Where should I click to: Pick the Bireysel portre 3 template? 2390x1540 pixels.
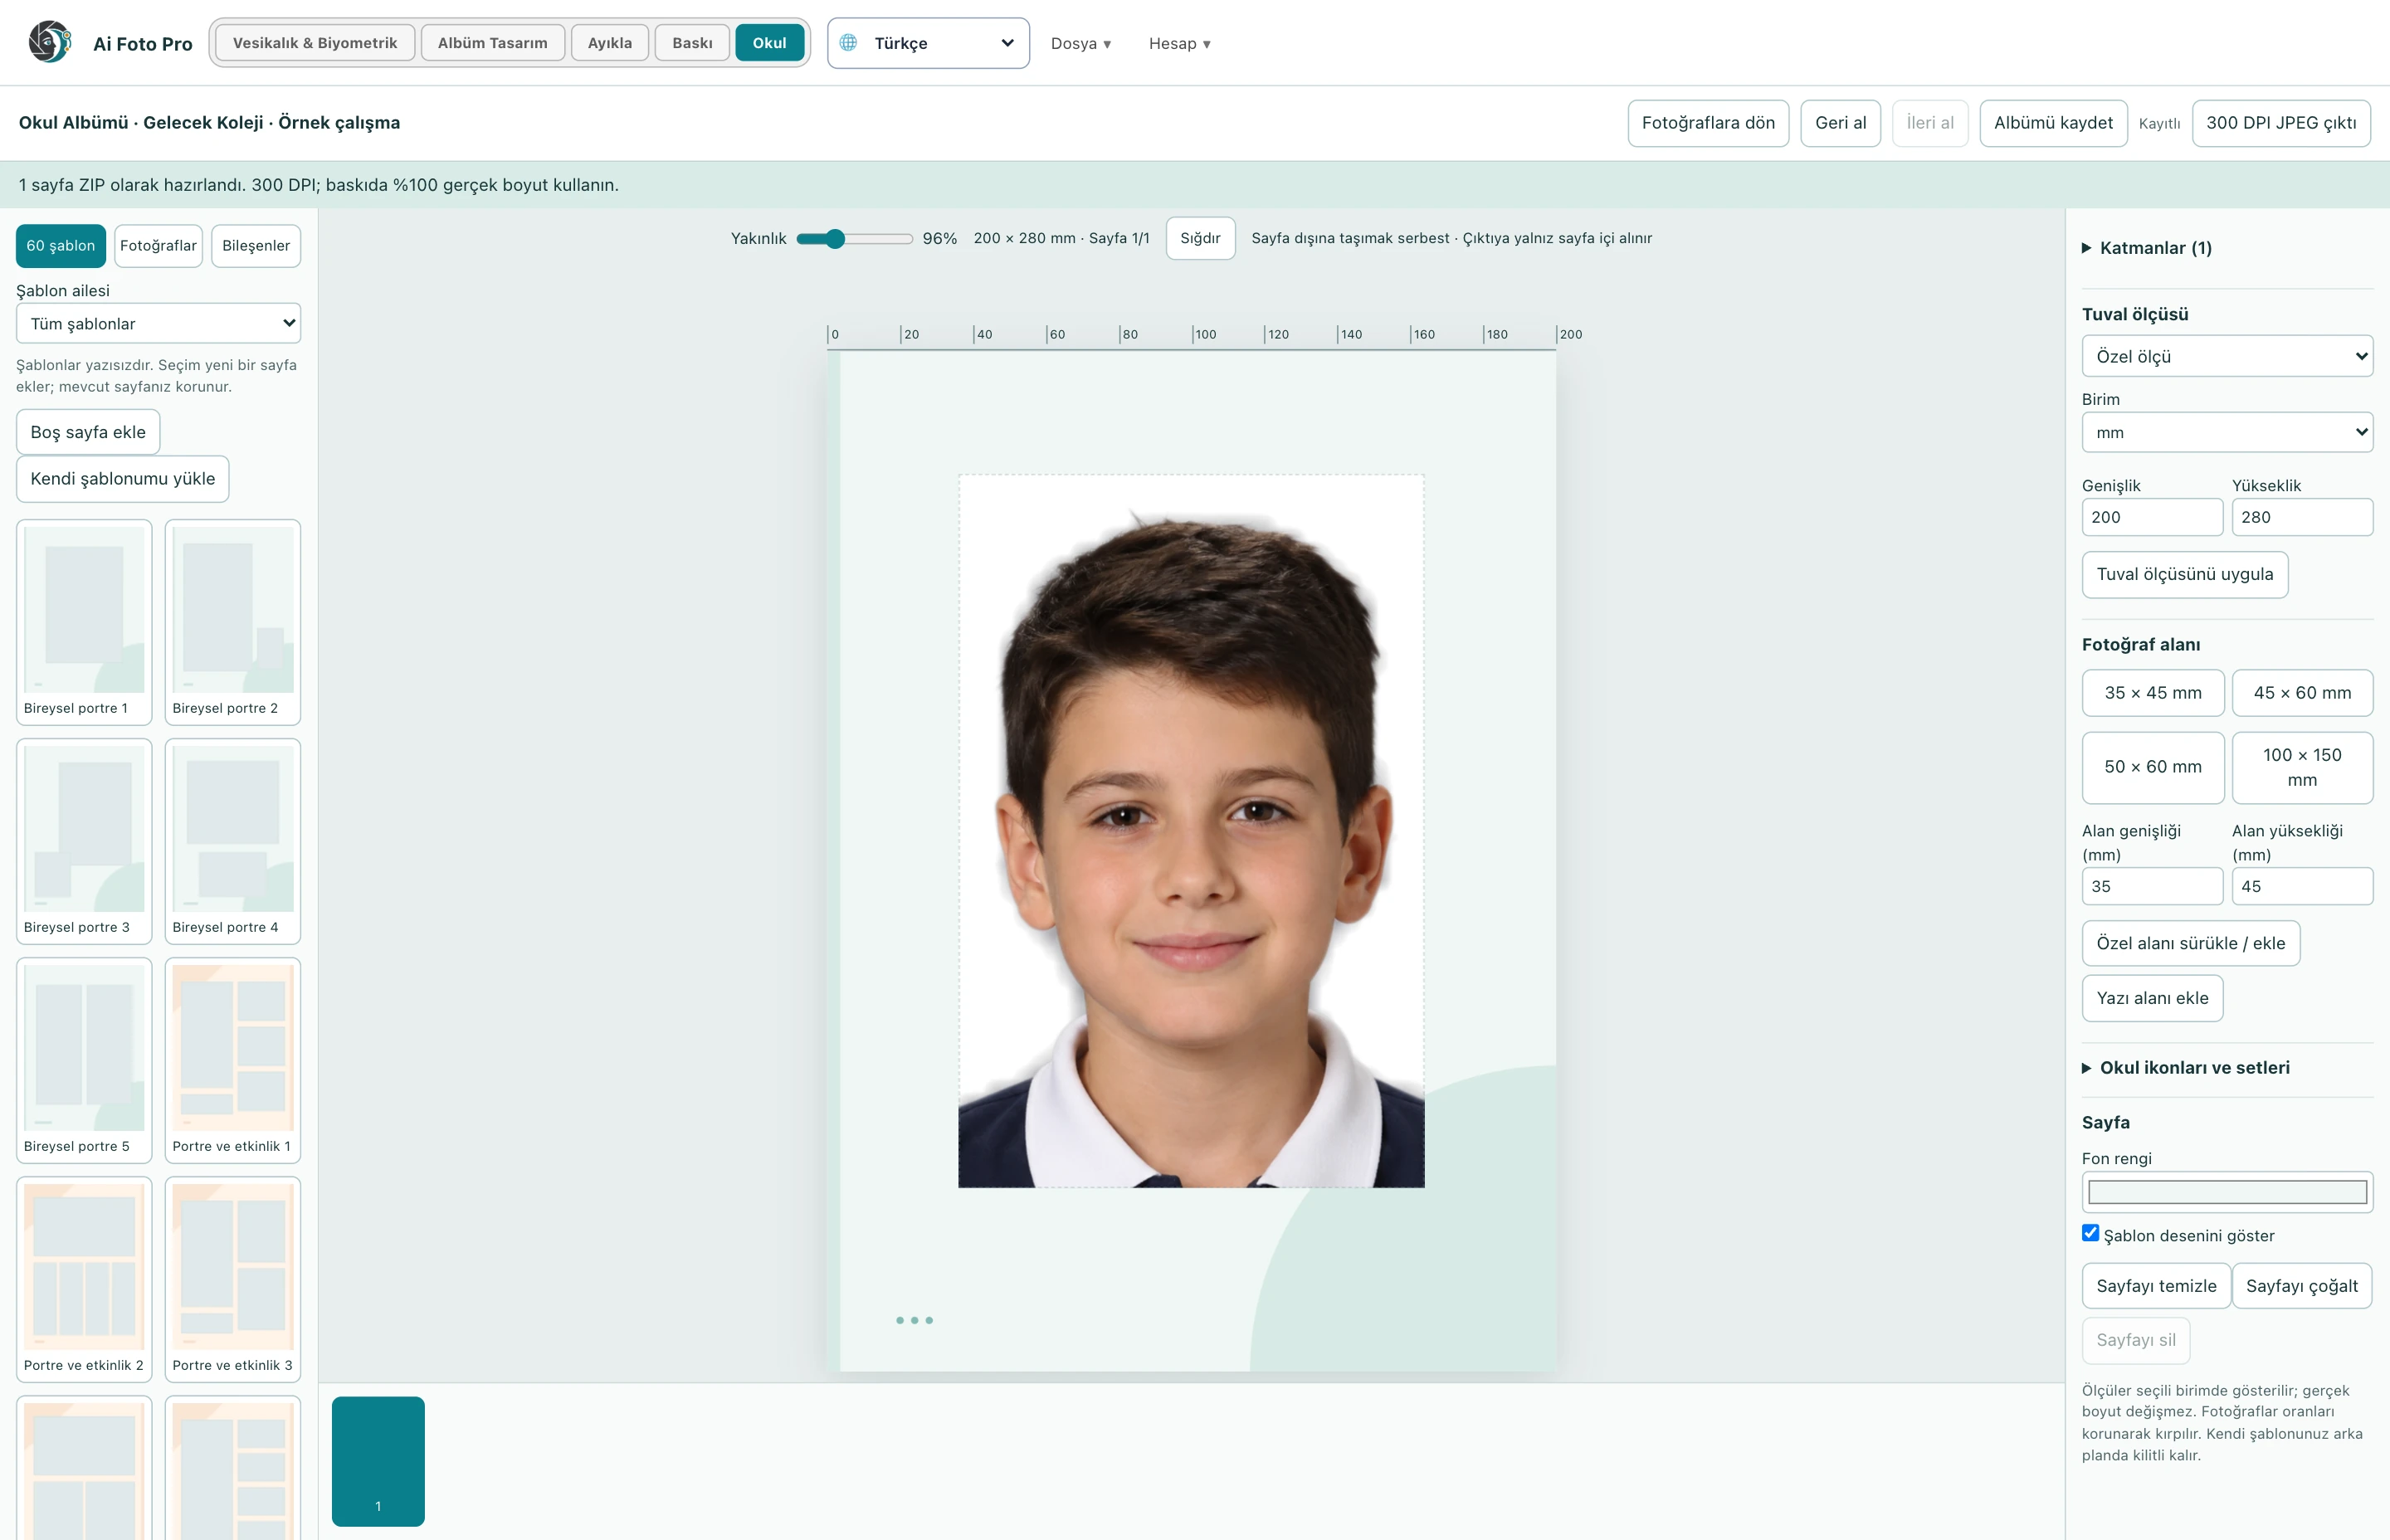[84, 841]
